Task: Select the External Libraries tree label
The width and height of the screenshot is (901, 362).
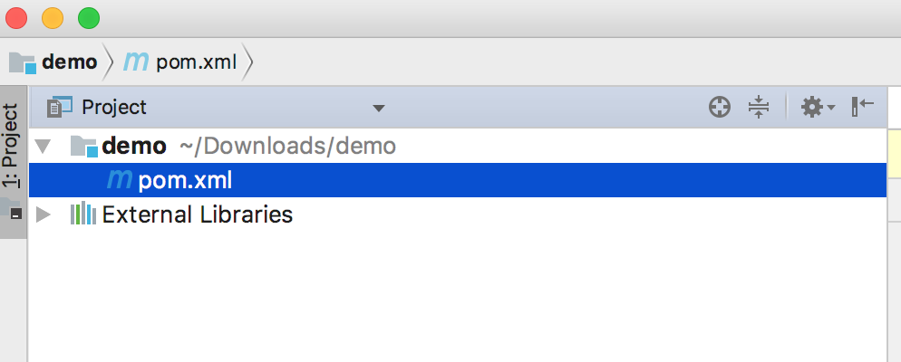Action: pyautogui.click(x=197, y=214)
